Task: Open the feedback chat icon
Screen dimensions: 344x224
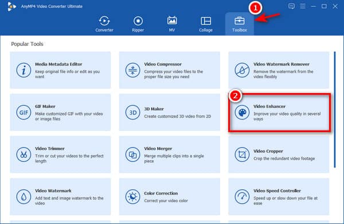Action: (x=291, y=6)
